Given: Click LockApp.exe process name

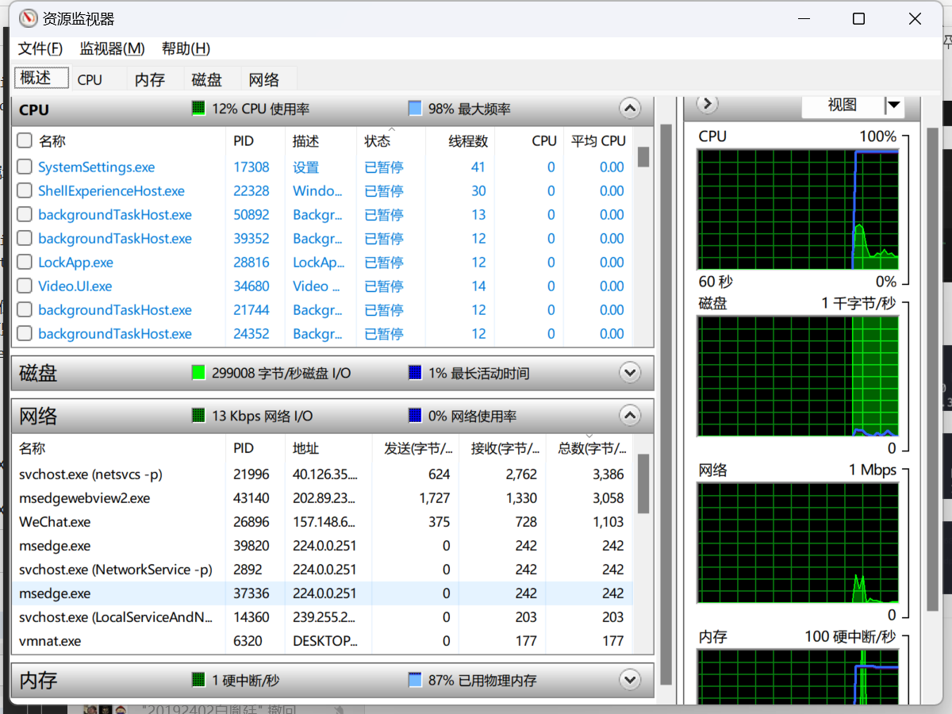Looking at the screenshot, I should [75, 263].
